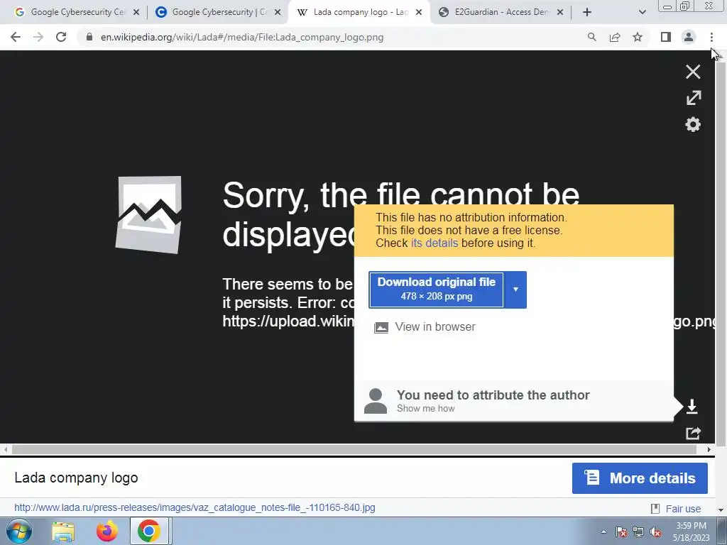Click vertical scrollbar down arrow

pos(721,510)
